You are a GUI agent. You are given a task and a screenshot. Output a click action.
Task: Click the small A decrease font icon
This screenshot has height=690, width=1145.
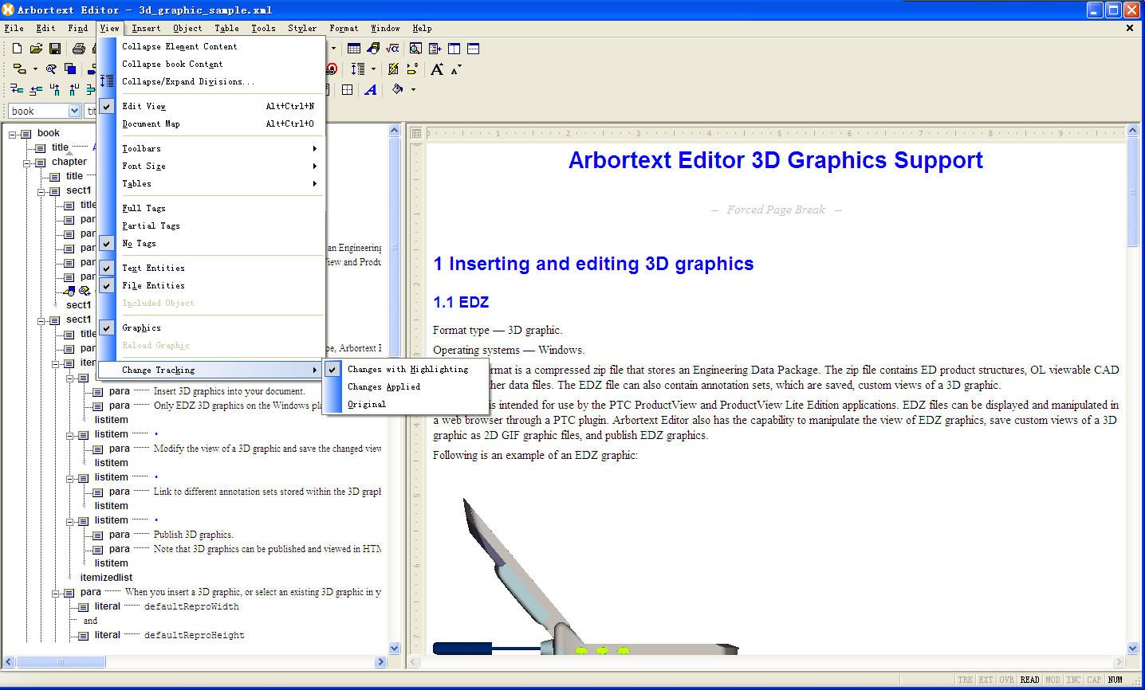tap(455, 70)
